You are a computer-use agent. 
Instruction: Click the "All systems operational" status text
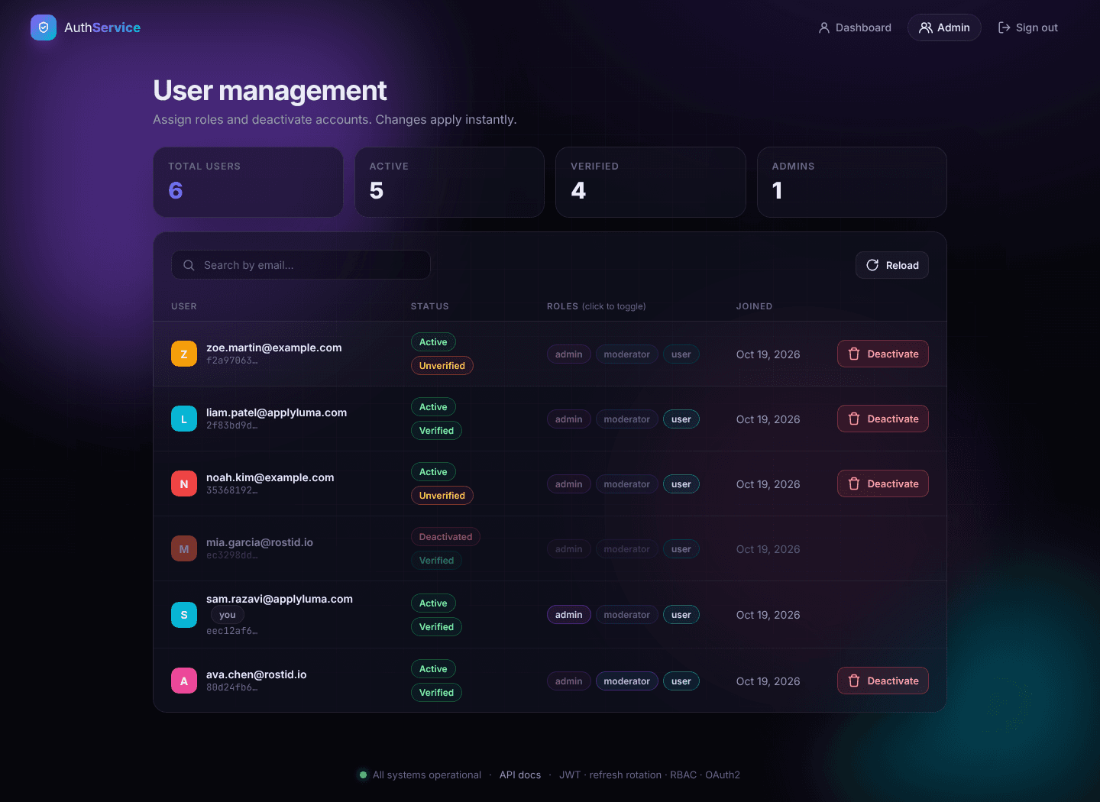coord(427,775)
